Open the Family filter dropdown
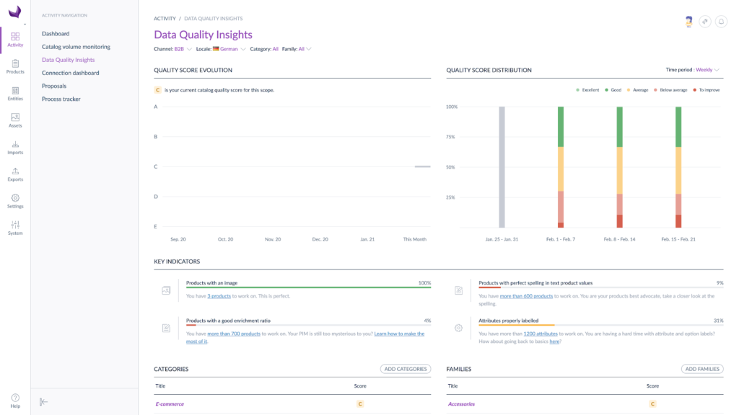This screenshot has height=415, width=739. pyautogui.click(x=305, y=49)
